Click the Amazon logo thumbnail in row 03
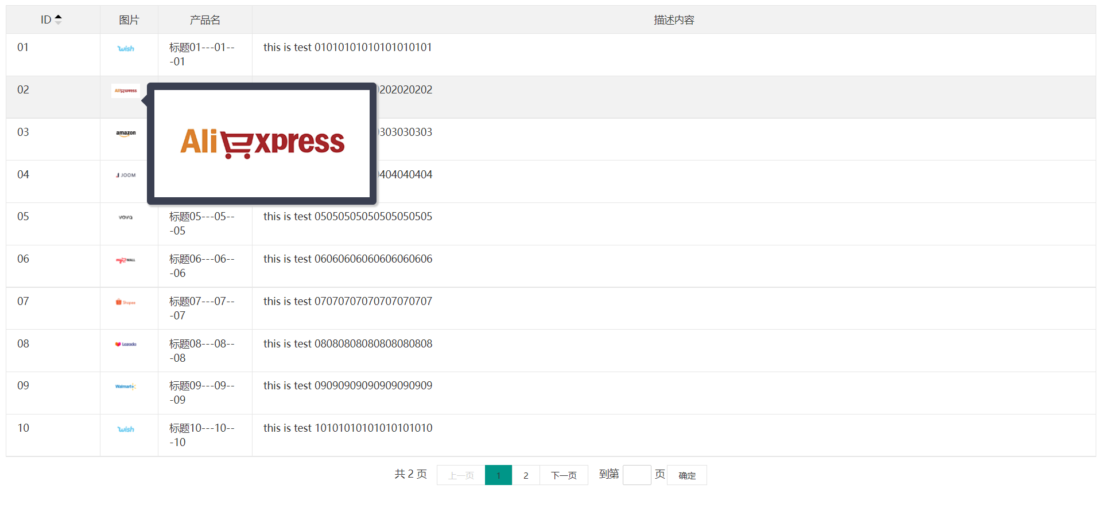 coord(126,133)
